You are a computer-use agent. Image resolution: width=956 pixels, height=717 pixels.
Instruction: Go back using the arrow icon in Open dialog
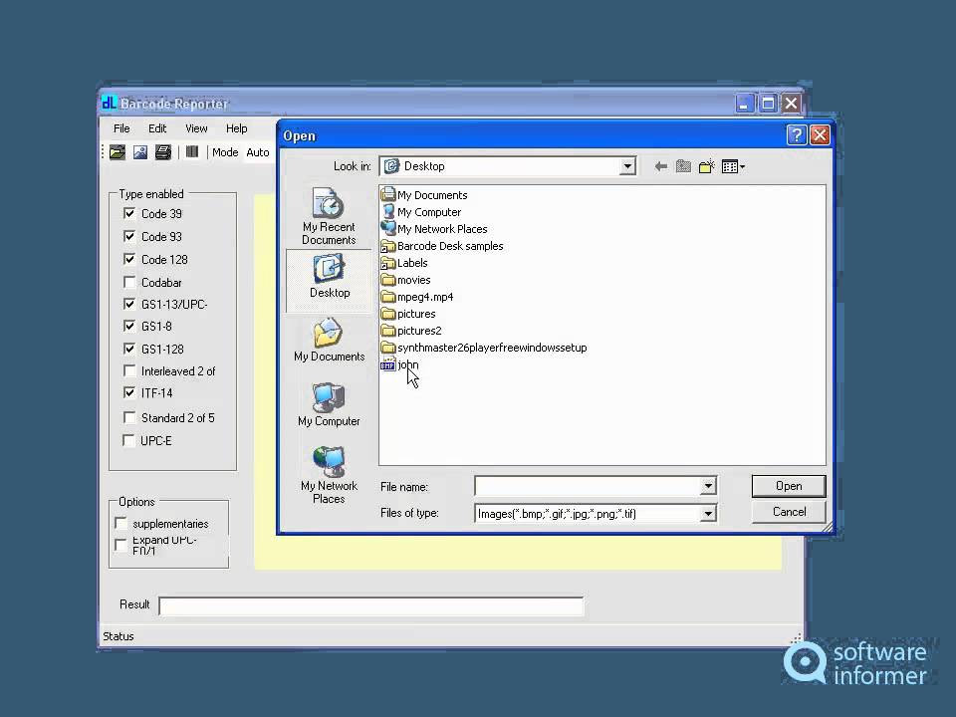[660, 166]
